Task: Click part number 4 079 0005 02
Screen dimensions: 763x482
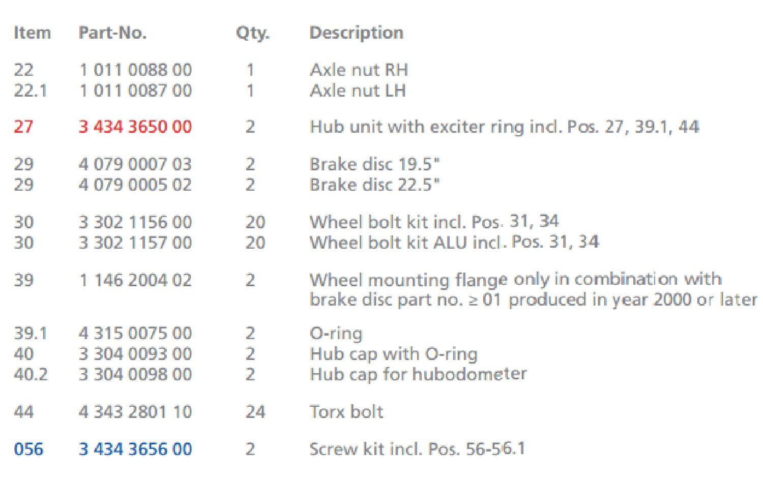Action: coord(135,185)
